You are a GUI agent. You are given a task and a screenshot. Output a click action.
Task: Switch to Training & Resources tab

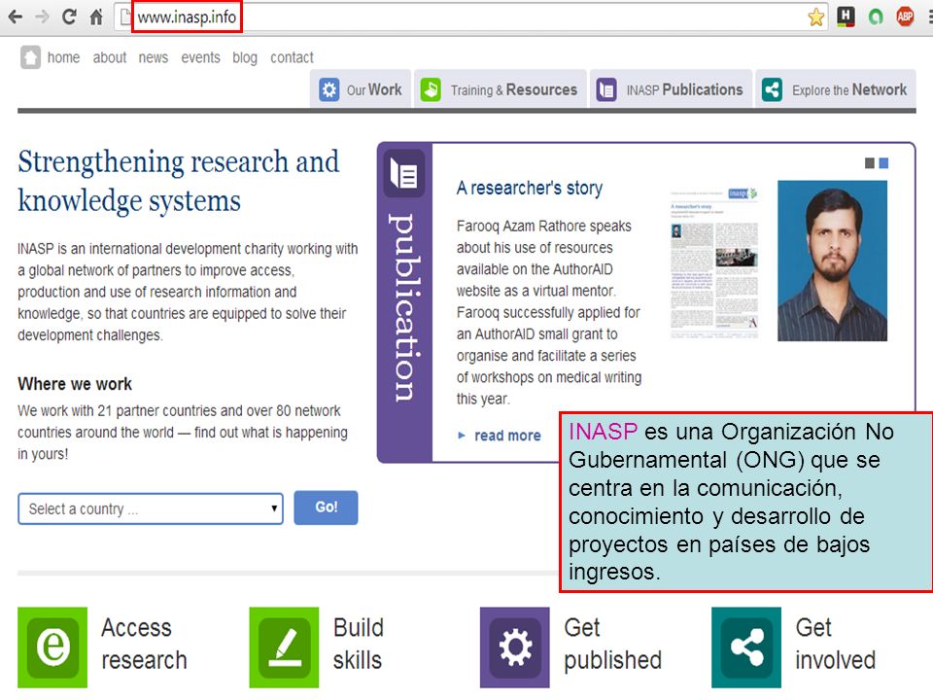[x=501, y=89]
